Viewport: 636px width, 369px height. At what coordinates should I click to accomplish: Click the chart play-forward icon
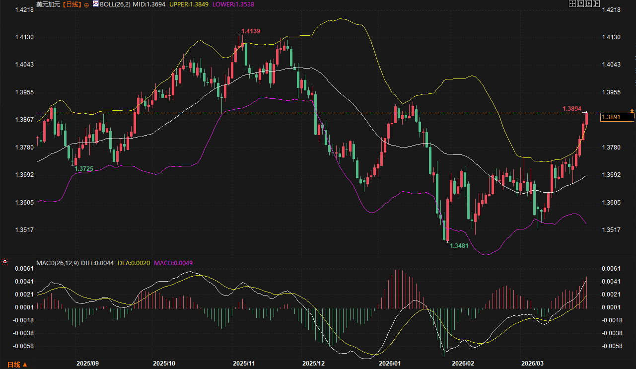coord(588,3)
